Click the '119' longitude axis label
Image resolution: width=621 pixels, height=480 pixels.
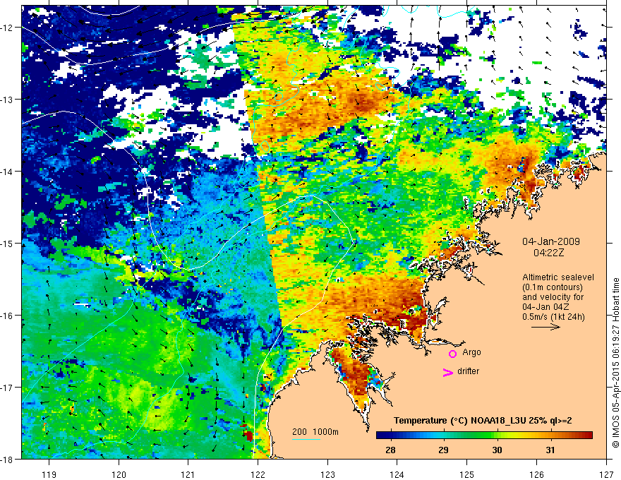(49, 474)
